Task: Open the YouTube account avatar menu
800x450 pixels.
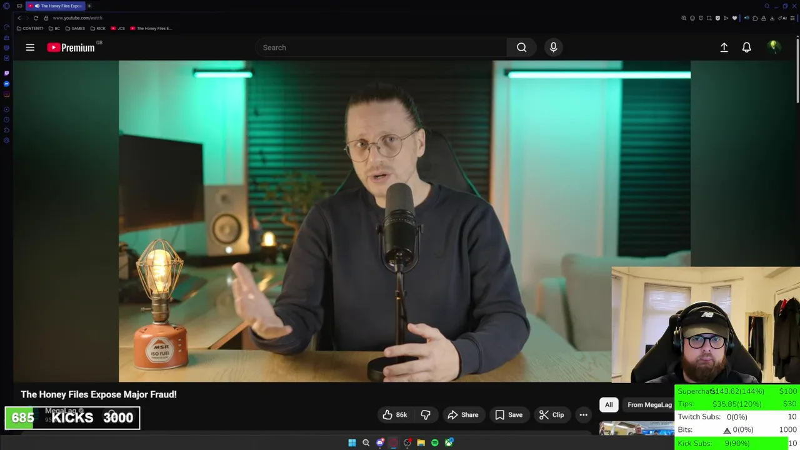Action: tap(774, 47)
